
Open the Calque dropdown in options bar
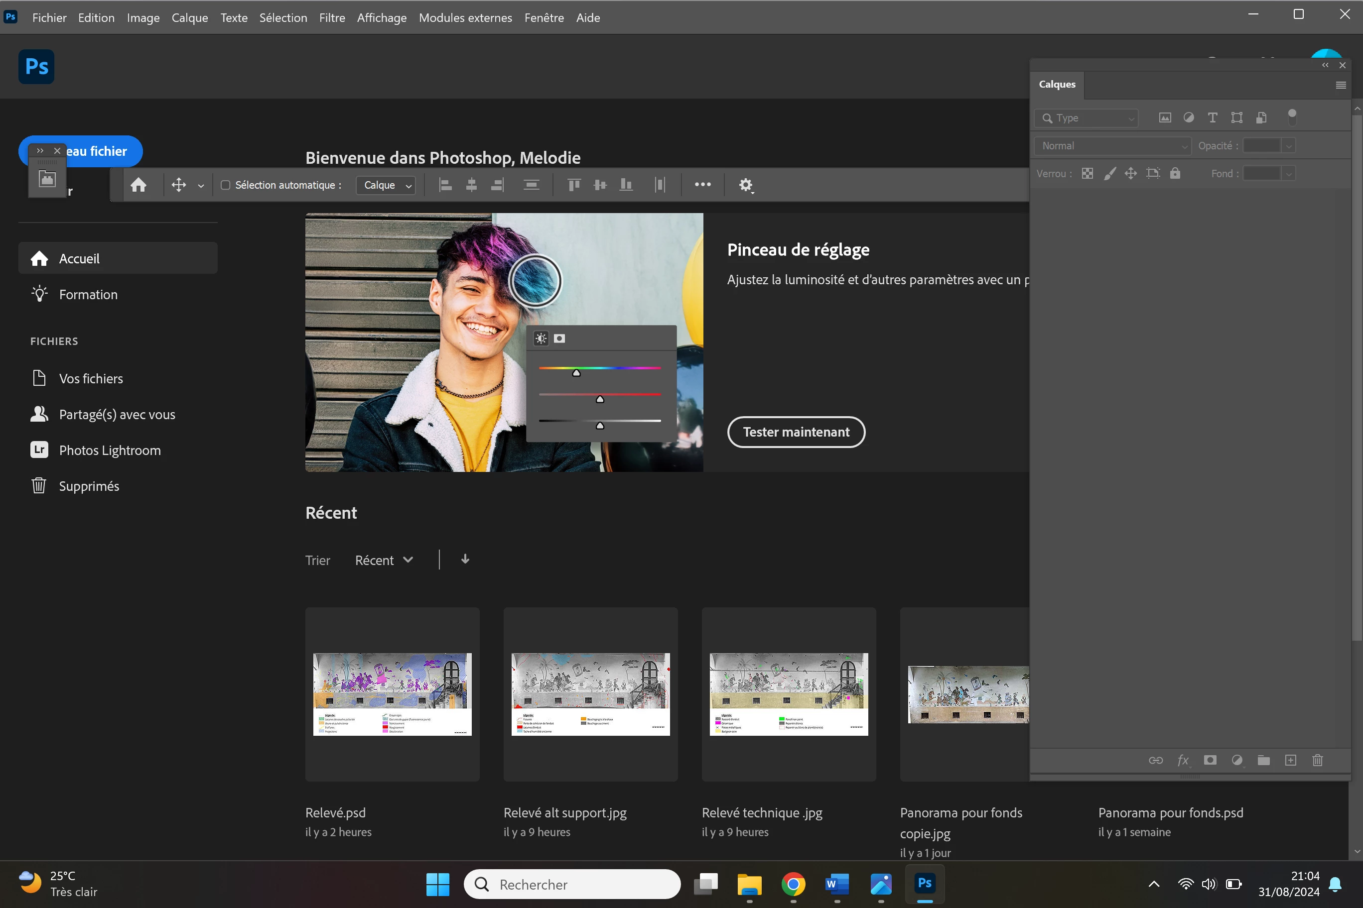pyautogui.click(x=386, y=185)
